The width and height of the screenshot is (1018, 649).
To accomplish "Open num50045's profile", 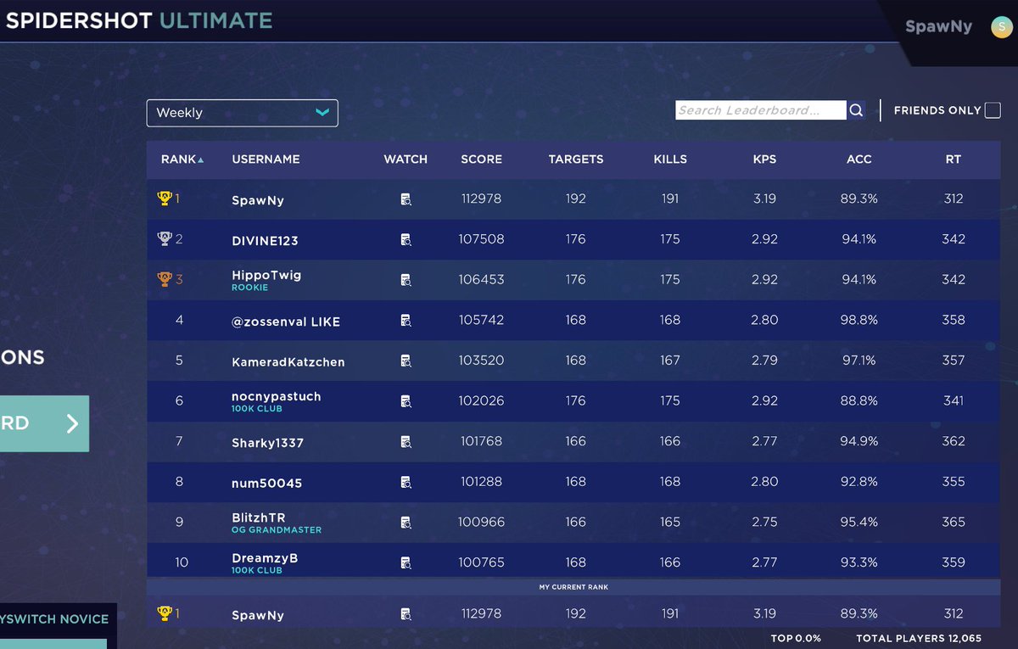I will coord(267,483).
